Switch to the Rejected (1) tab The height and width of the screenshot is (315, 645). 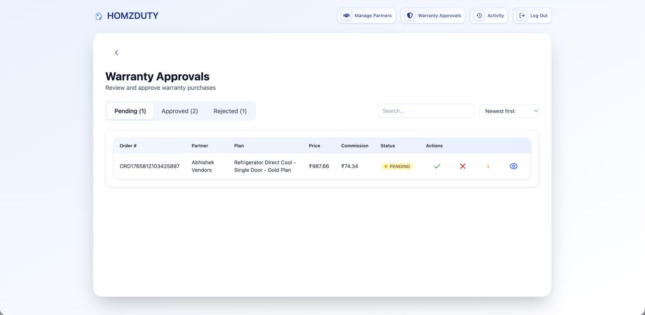pos(230,111)
